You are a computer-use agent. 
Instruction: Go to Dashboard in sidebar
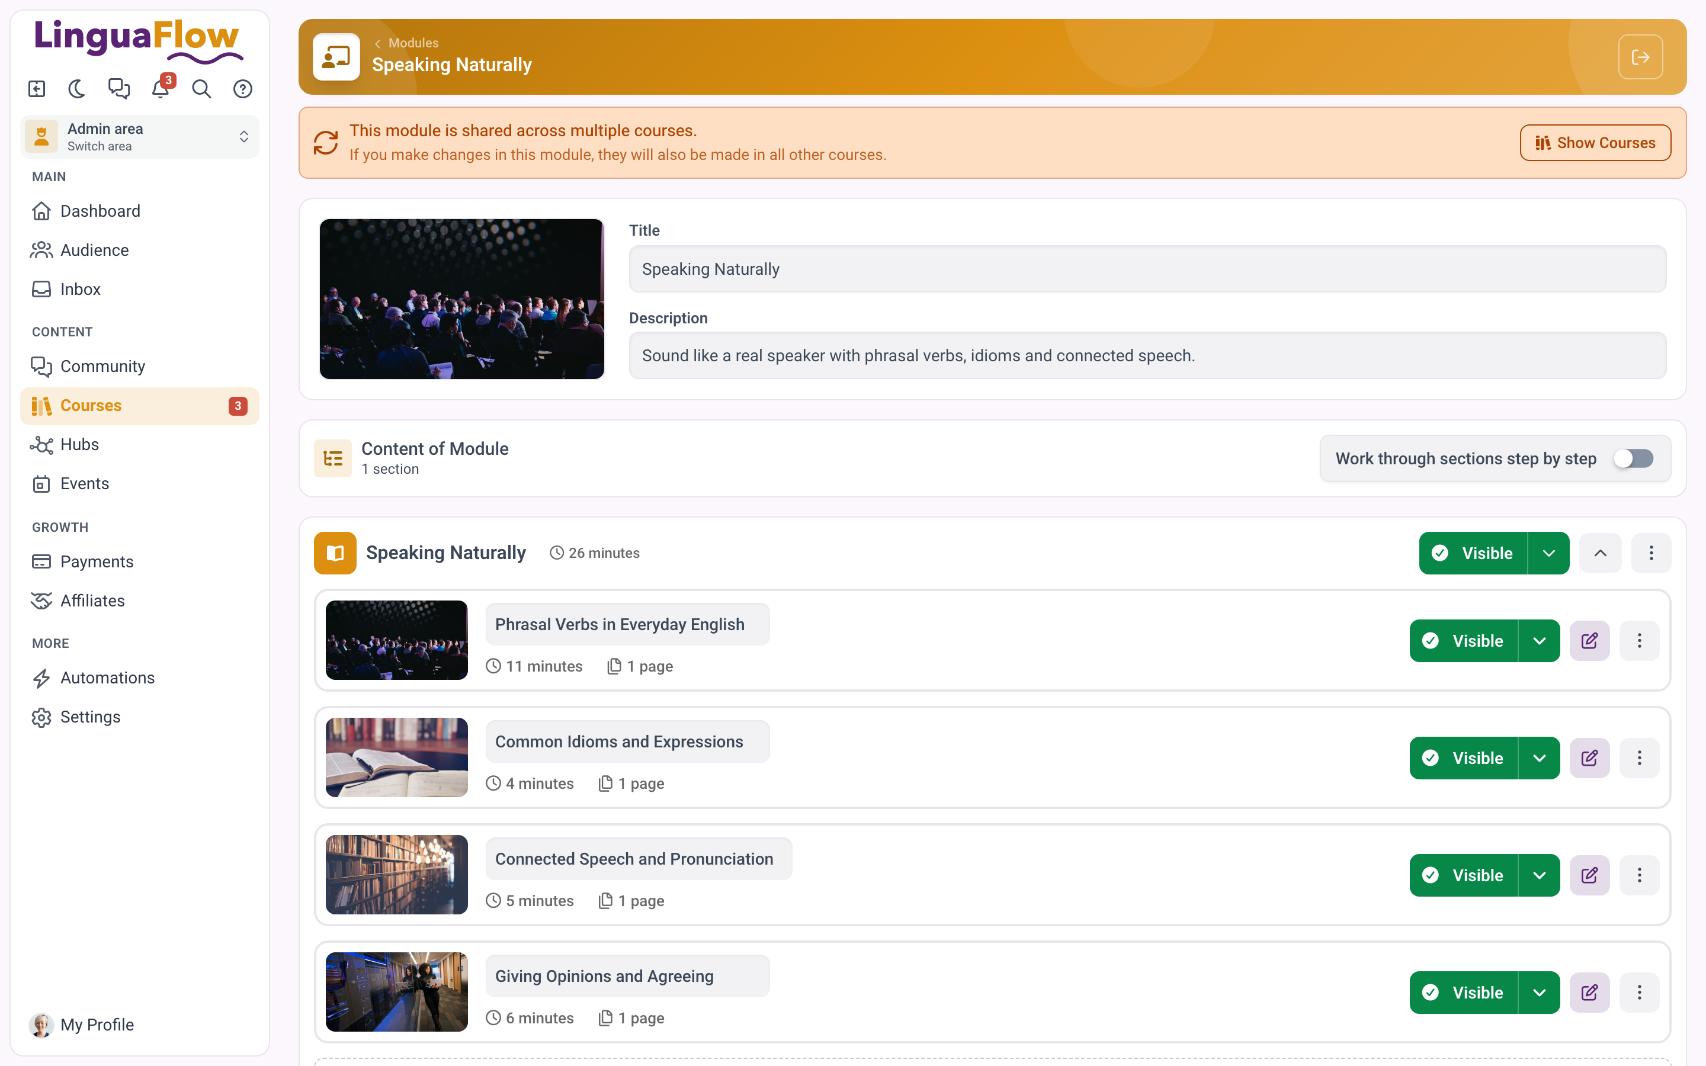(140, 211)
